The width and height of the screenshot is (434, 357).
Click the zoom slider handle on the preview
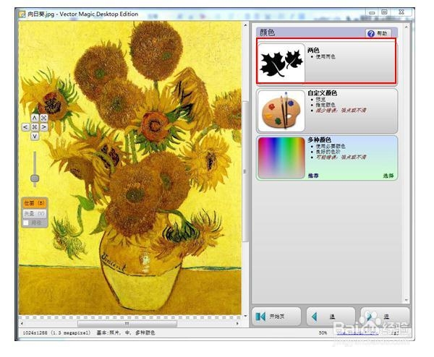coord(35,178)
